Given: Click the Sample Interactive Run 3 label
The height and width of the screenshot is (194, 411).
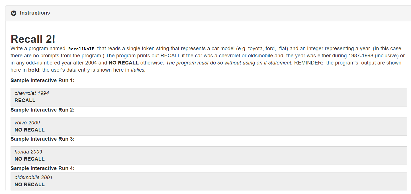Looking at the screenshot, I should 42,139.
